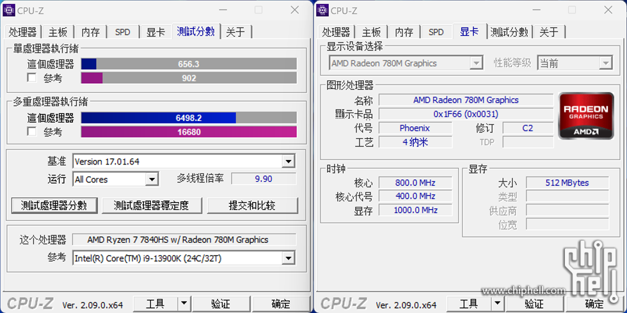
Task: Click 确定 button in left window
Action: coord(281,304)
